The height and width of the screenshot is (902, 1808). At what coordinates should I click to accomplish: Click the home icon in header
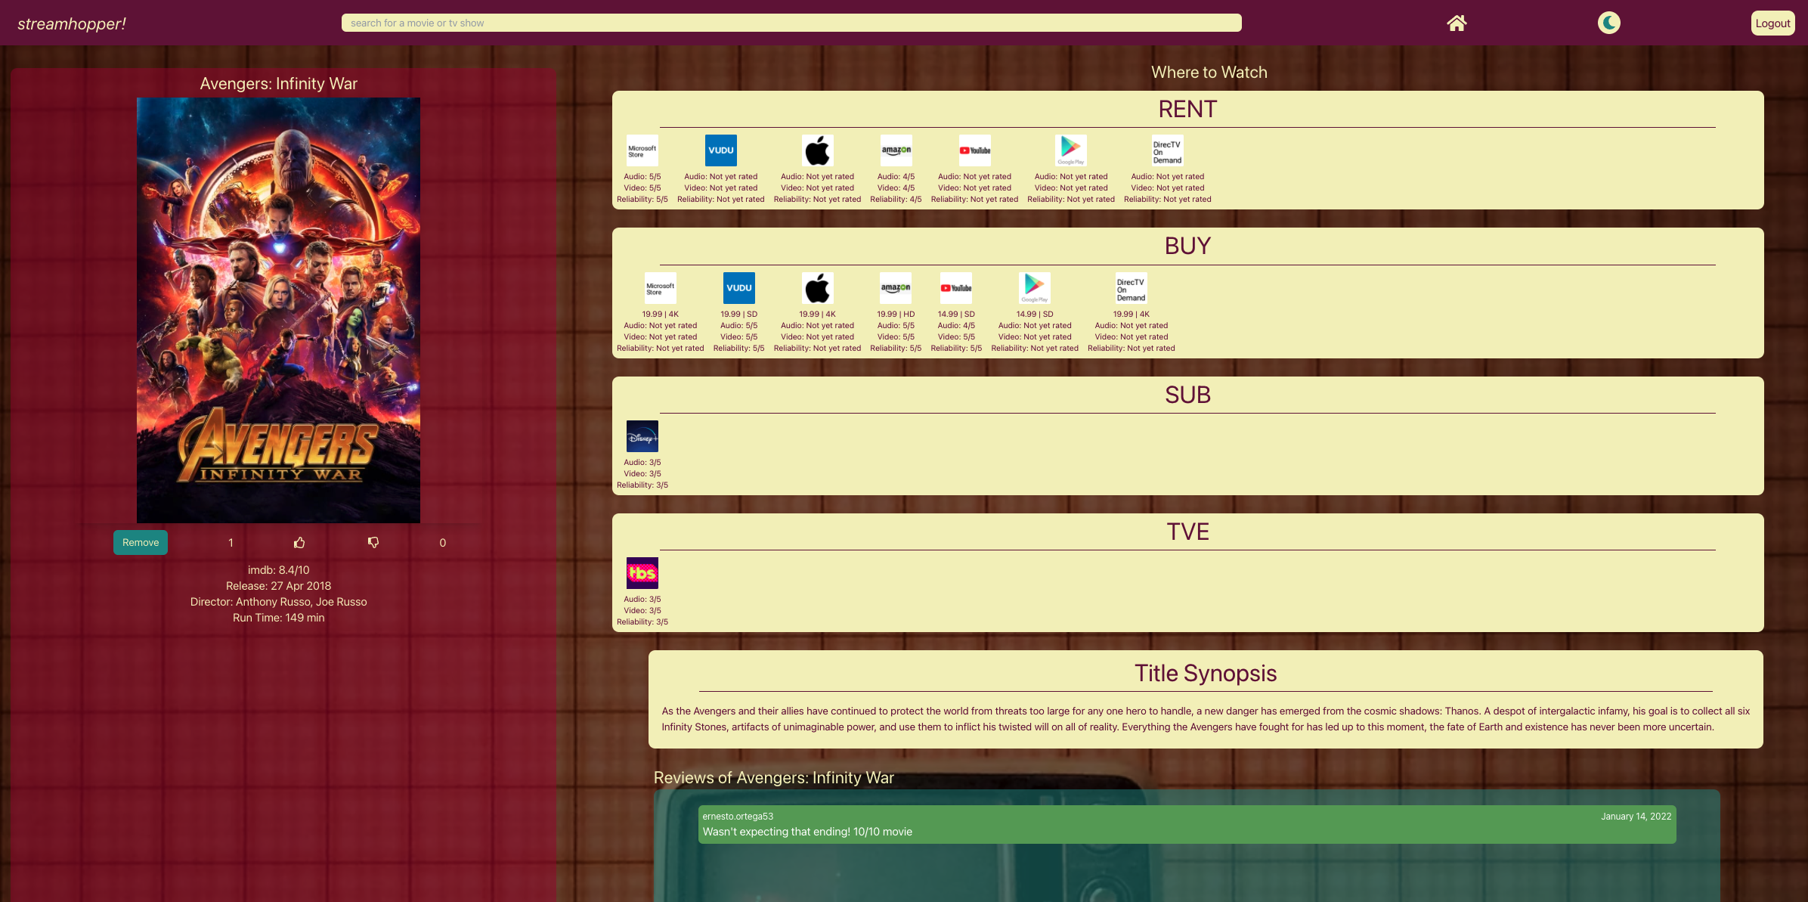click(1457, 23)
